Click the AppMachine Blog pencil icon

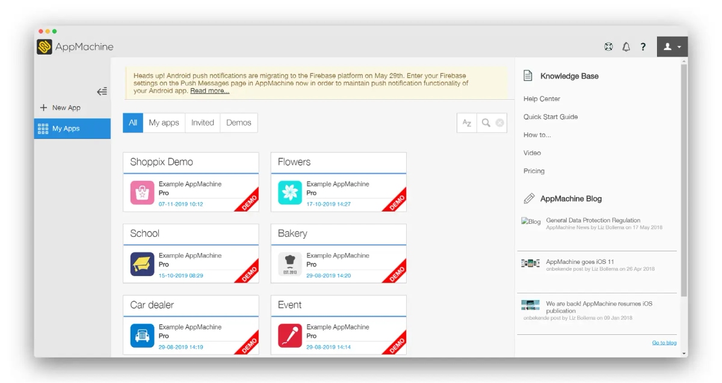[529, 198]
